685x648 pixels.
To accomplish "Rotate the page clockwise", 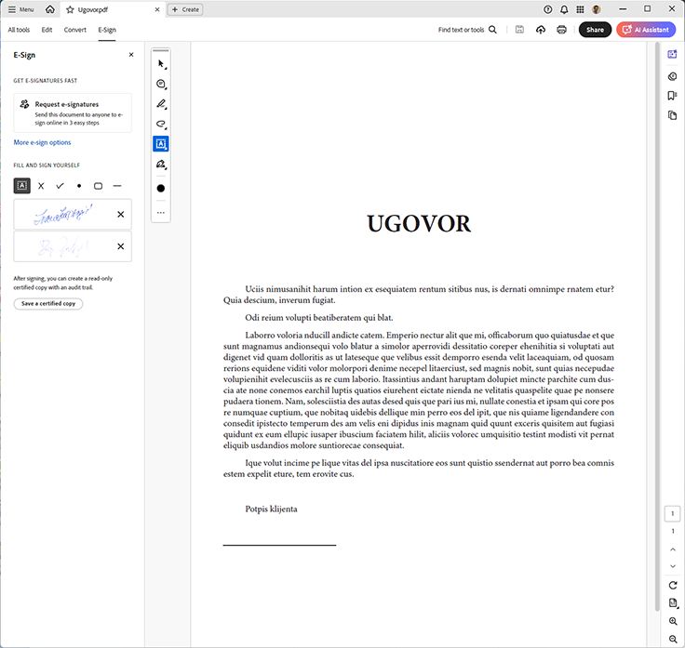I will coord(672,585).
